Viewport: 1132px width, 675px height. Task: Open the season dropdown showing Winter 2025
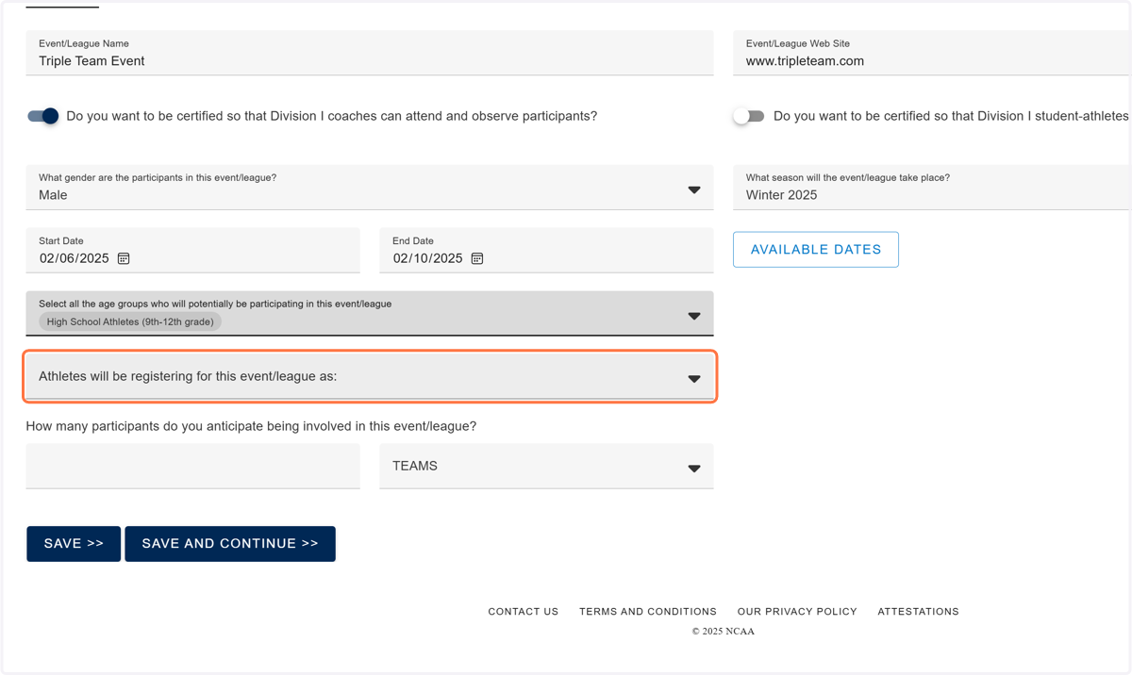pos(932,188)
